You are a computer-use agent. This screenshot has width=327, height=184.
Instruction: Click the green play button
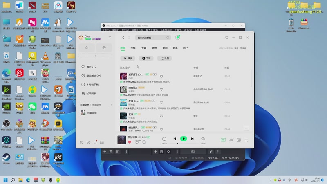click(184, 139)
